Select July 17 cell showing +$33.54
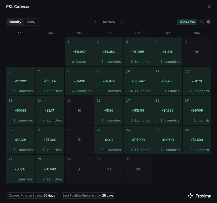This screenshot has width=217, height=203. point(138,111)
